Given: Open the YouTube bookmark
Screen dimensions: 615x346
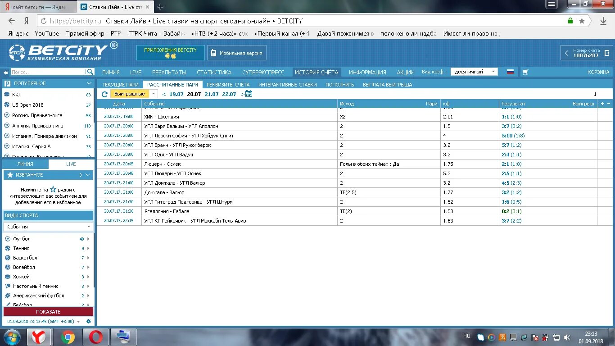Looking at the screenshot, I should (47, 33).
